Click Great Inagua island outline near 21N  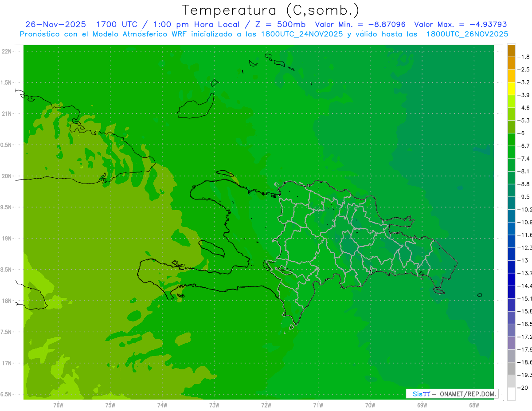pos(196,106)
